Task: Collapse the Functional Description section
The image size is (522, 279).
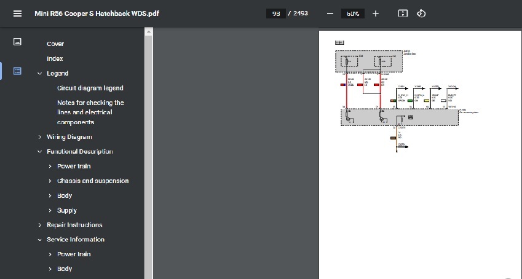Action: pyautogui.click(x=39, y=152)
